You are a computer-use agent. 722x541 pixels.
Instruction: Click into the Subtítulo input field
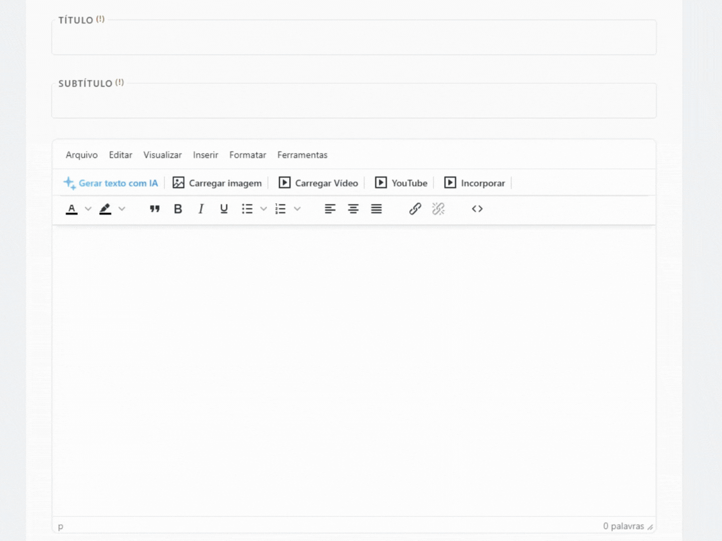354,101
